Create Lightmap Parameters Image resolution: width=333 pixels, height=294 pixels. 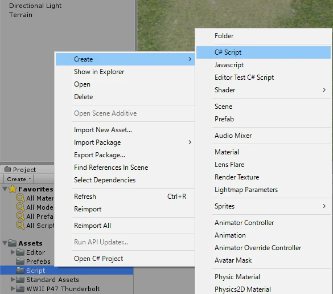pos(264,190)
